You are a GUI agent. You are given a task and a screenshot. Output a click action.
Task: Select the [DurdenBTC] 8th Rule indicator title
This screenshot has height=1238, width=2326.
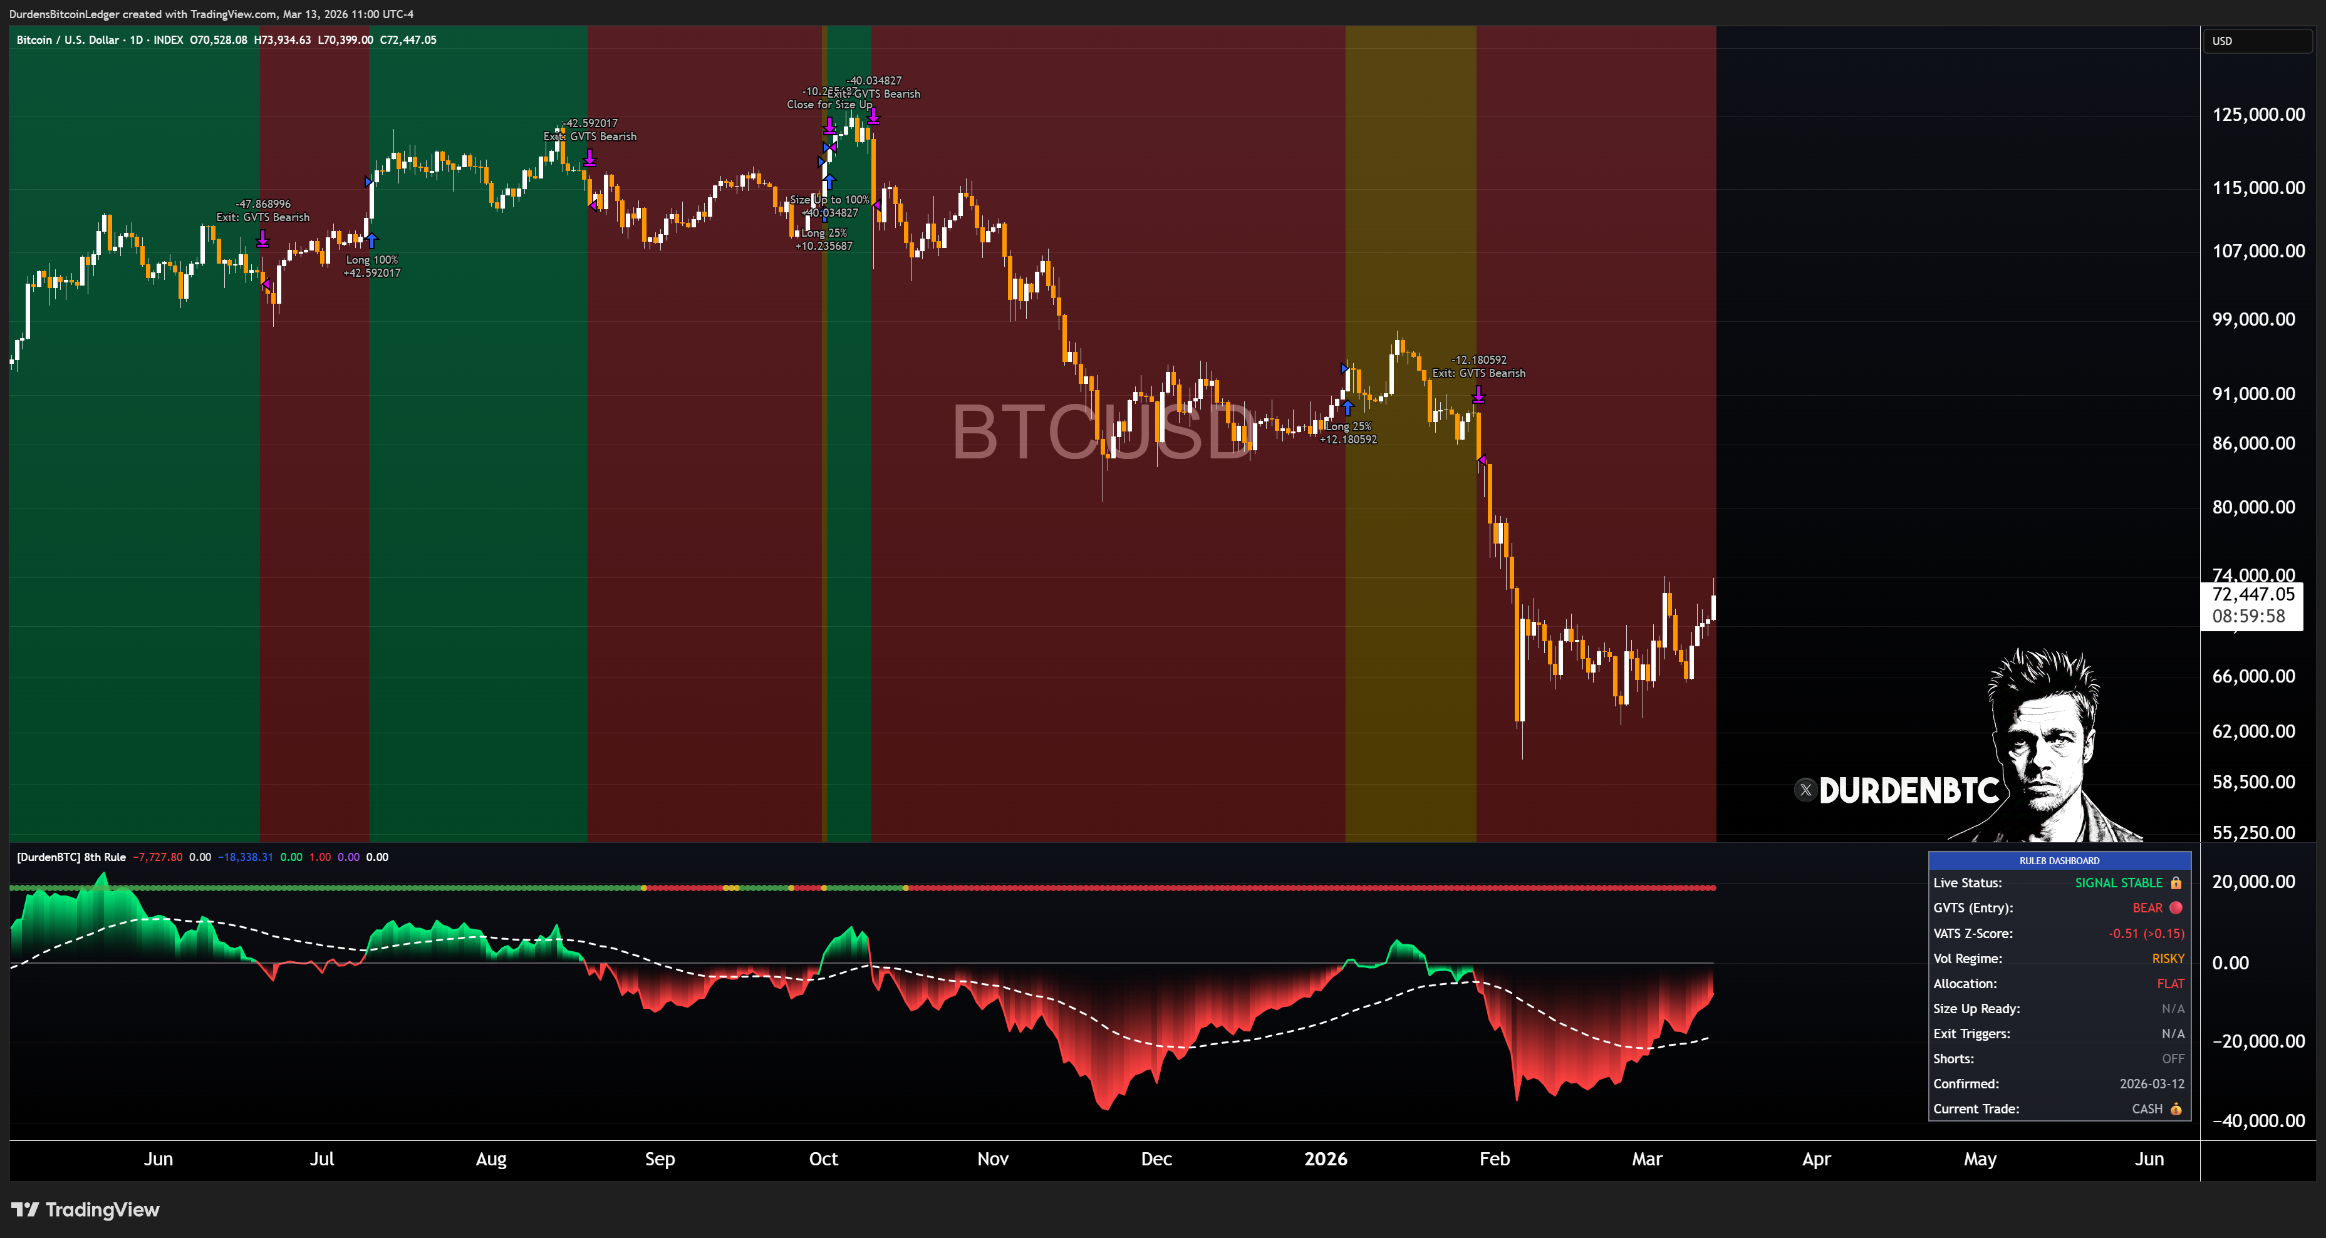click(71, 857)
